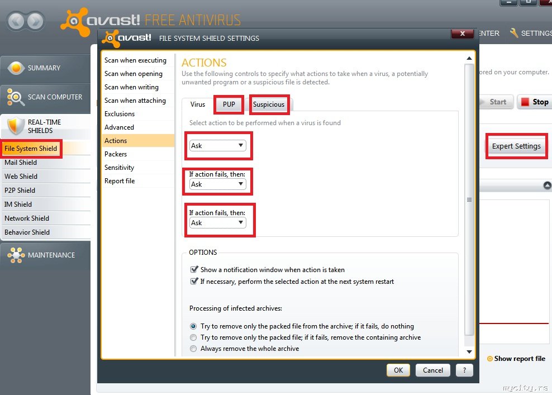Open the second If action fails dropdown
The width and height of the screenshot is (552, 395).
pyautogui.click(x=217, y=184)
